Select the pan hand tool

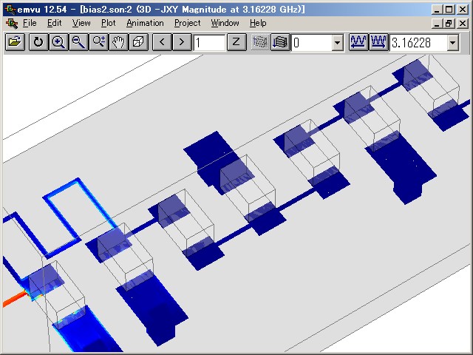tap(118, 42)
